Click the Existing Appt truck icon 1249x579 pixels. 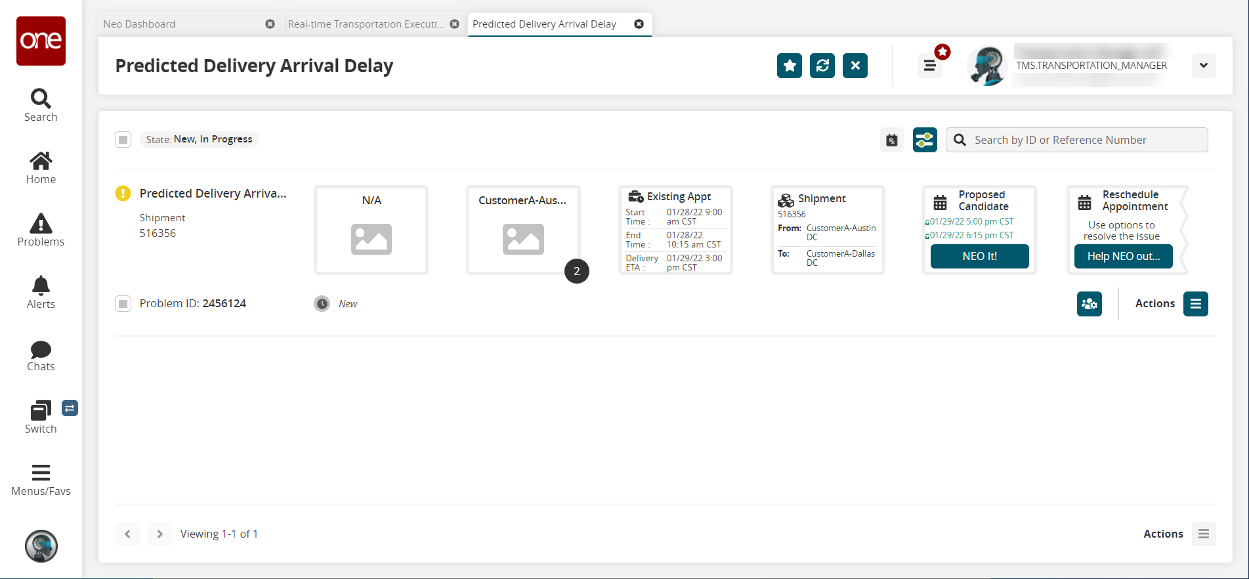(636, 196)
